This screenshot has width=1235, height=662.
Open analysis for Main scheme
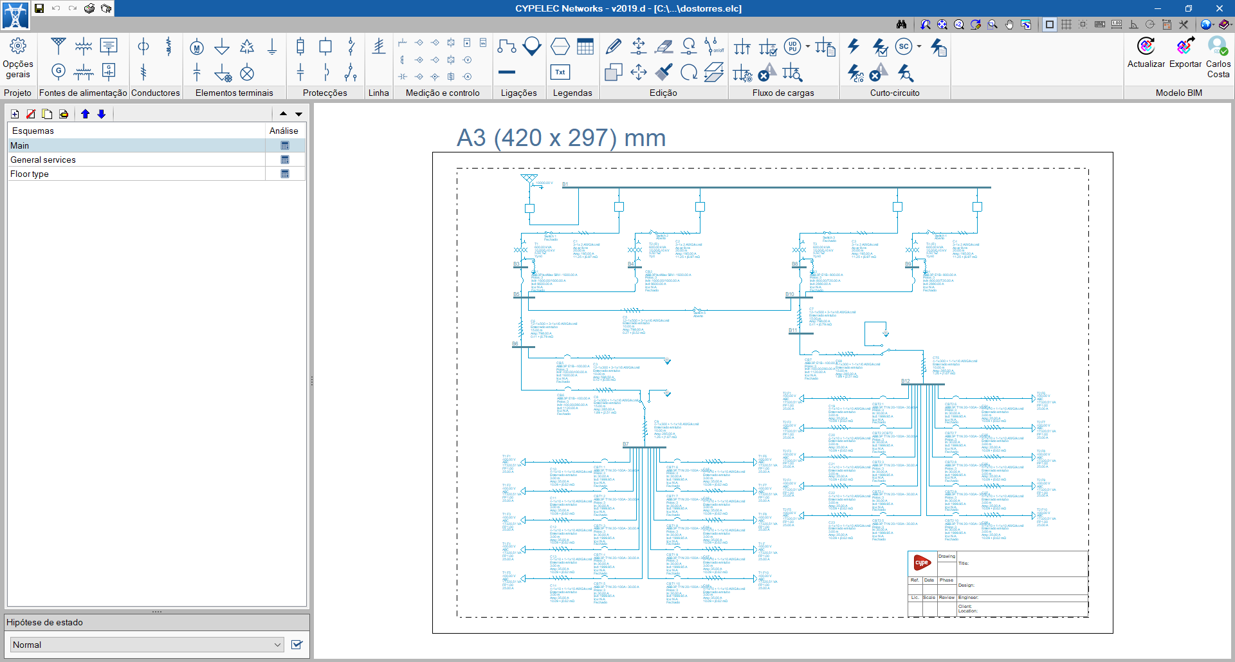coord(285,145)
